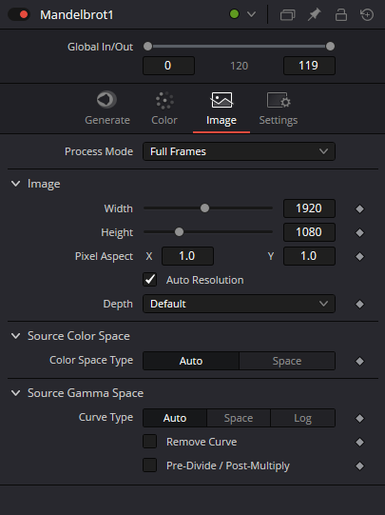
Task: Add keyframe for Pre-Divide / Post-Multiply
Action: coord(359,466)
